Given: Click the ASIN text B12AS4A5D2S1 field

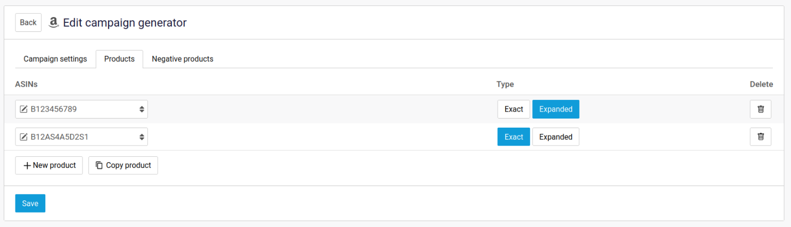Looking at the screenshot, I should (x=75, y=137).
